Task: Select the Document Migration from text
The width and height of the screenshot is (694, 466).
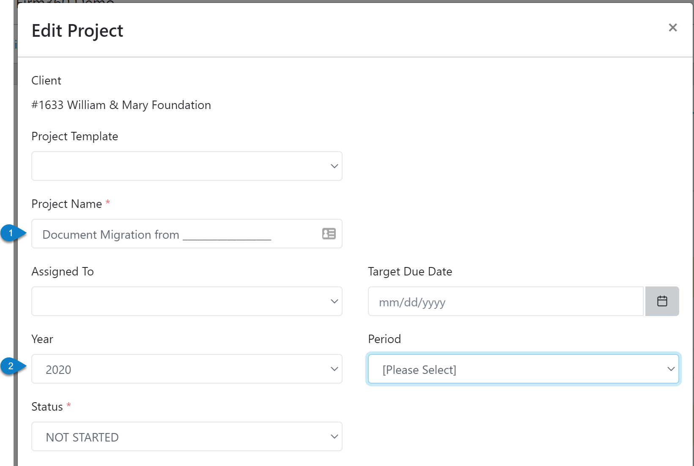Action: pos(111,234)
